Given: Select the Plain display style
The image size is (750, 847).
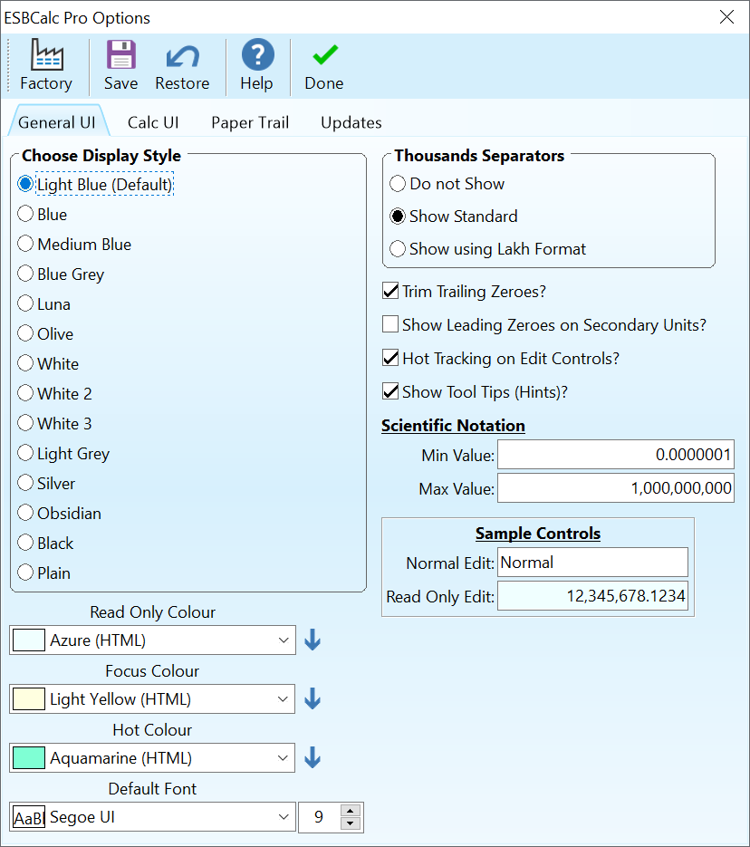Looking at the screenshot, I should click(x=43, y=573).
